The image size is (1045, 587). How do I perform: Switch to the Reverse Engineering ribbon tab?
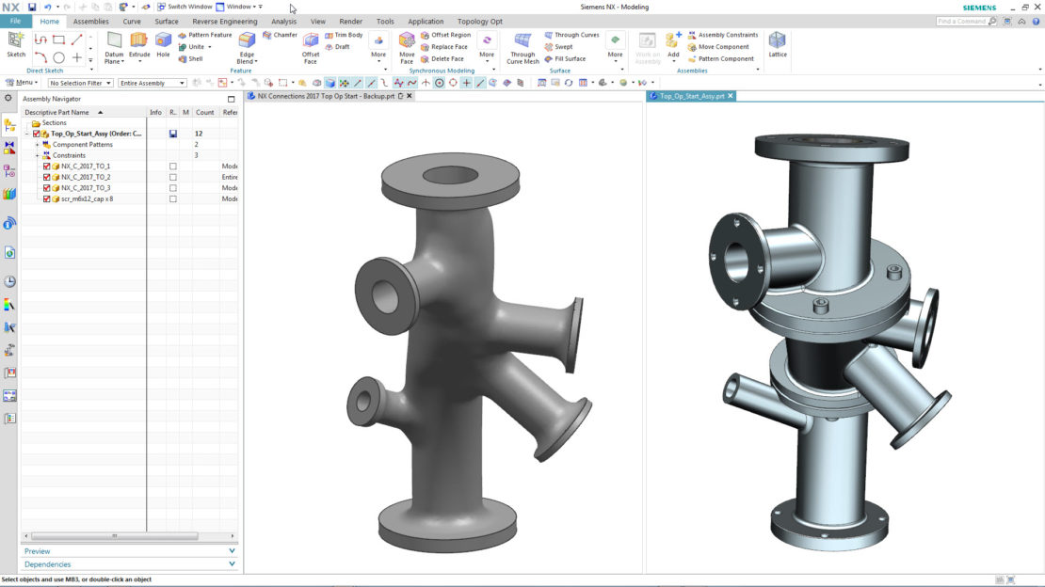[x=224, y=21]
